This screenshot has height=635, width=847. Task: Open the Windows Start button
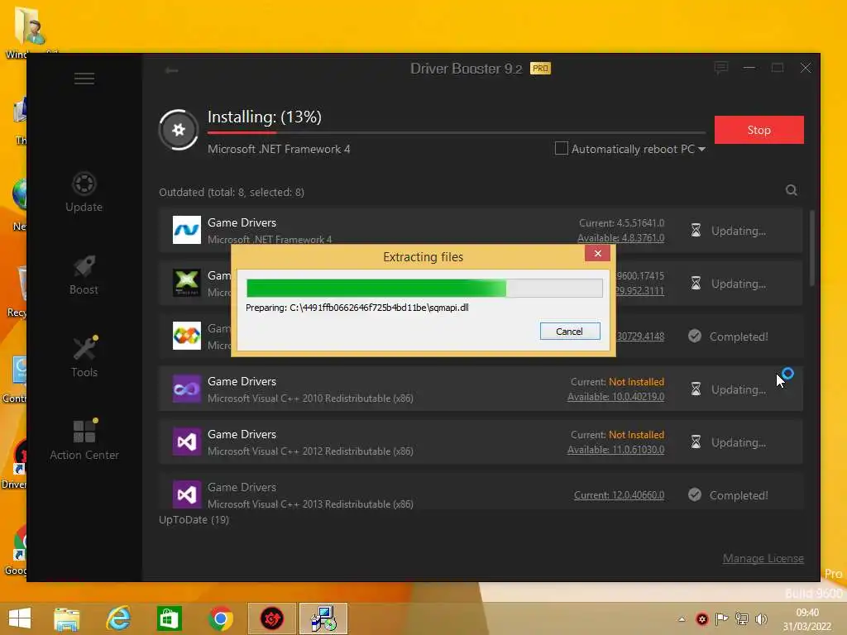[20, 618]
